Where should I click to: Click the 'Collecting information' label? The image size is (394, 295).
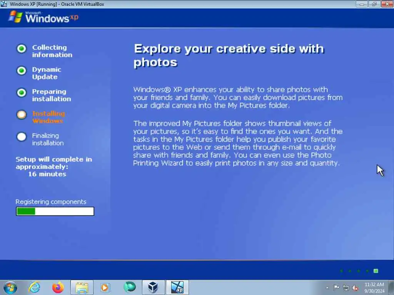pos(52,51)
